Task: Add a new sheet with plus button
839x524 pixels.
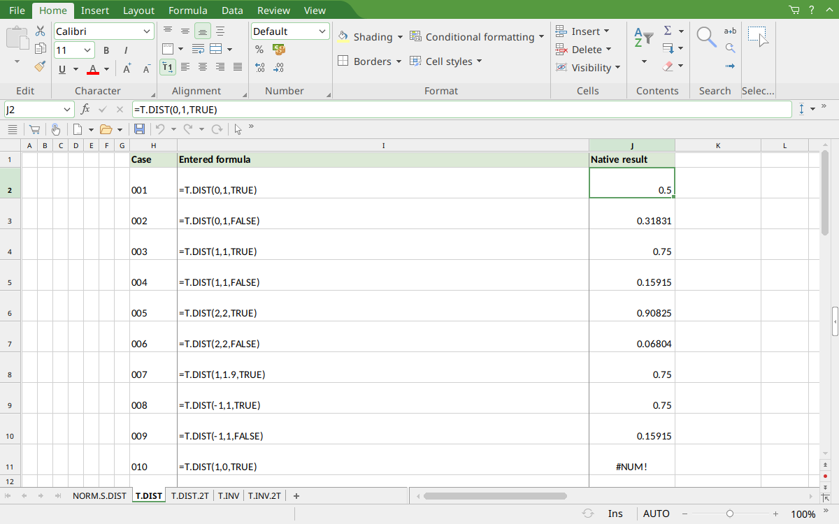Action: coord(296,496)
